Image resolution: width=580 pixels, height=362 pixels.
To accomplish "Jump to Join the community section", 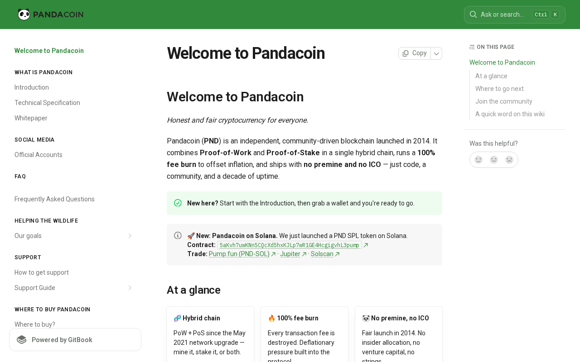I will tap(503, 101).
